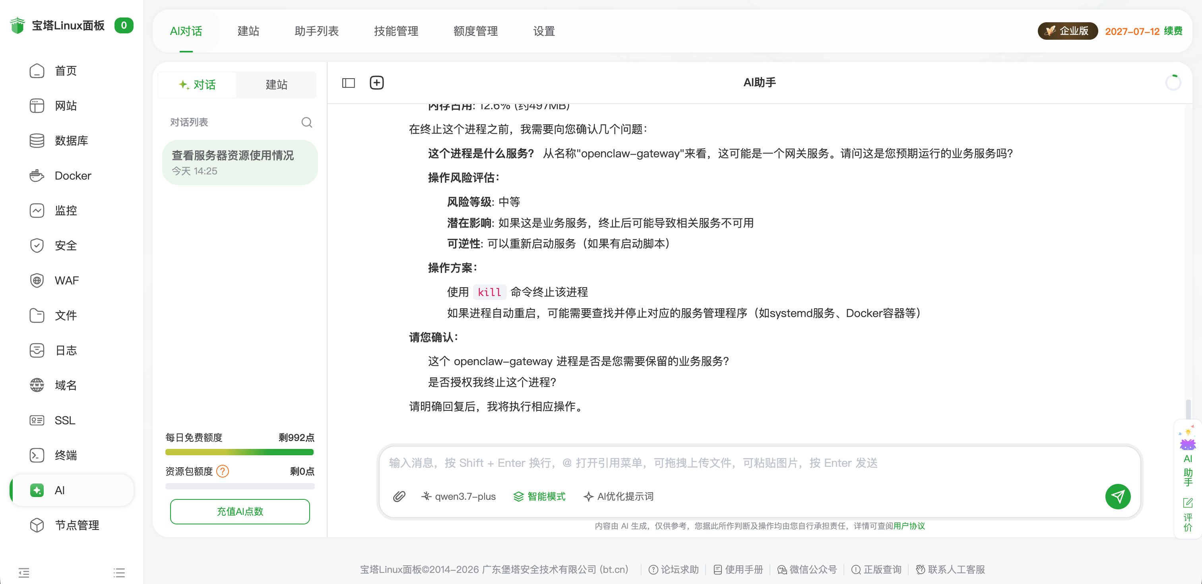Image resolution: width=1202 pixels, height=584 pixels.
Task: Switch to the top 建站 tab
Action: pos(248,31)
